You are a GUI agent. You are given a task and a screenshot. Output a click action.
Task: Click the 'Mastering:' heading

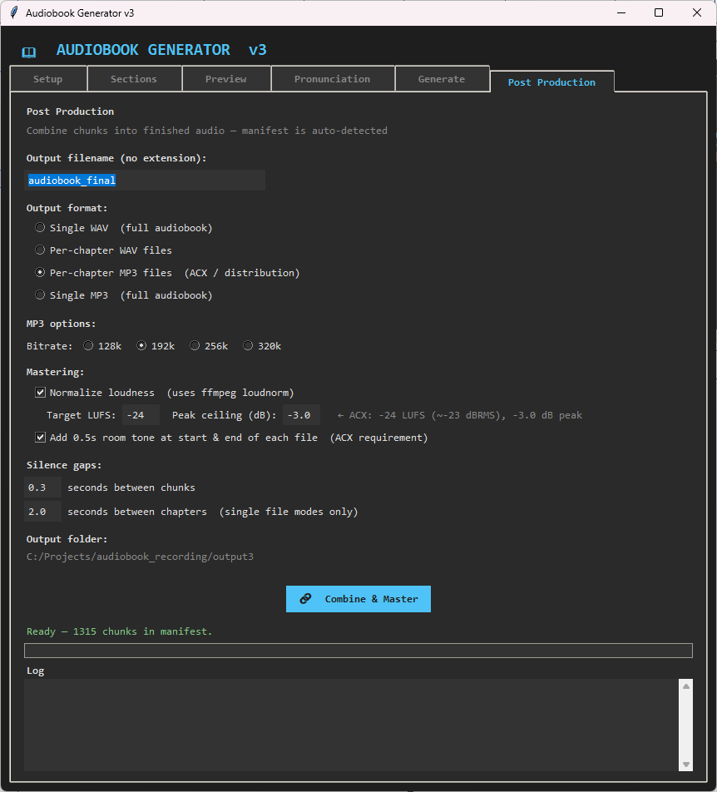(x=56, y=372)
